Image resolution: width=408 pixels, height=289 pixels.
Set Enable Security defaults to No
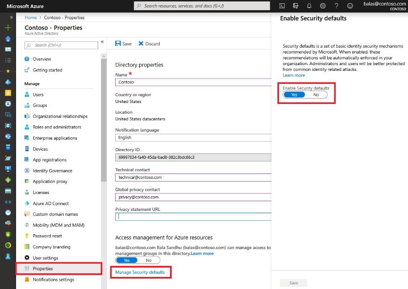[316, 95]
